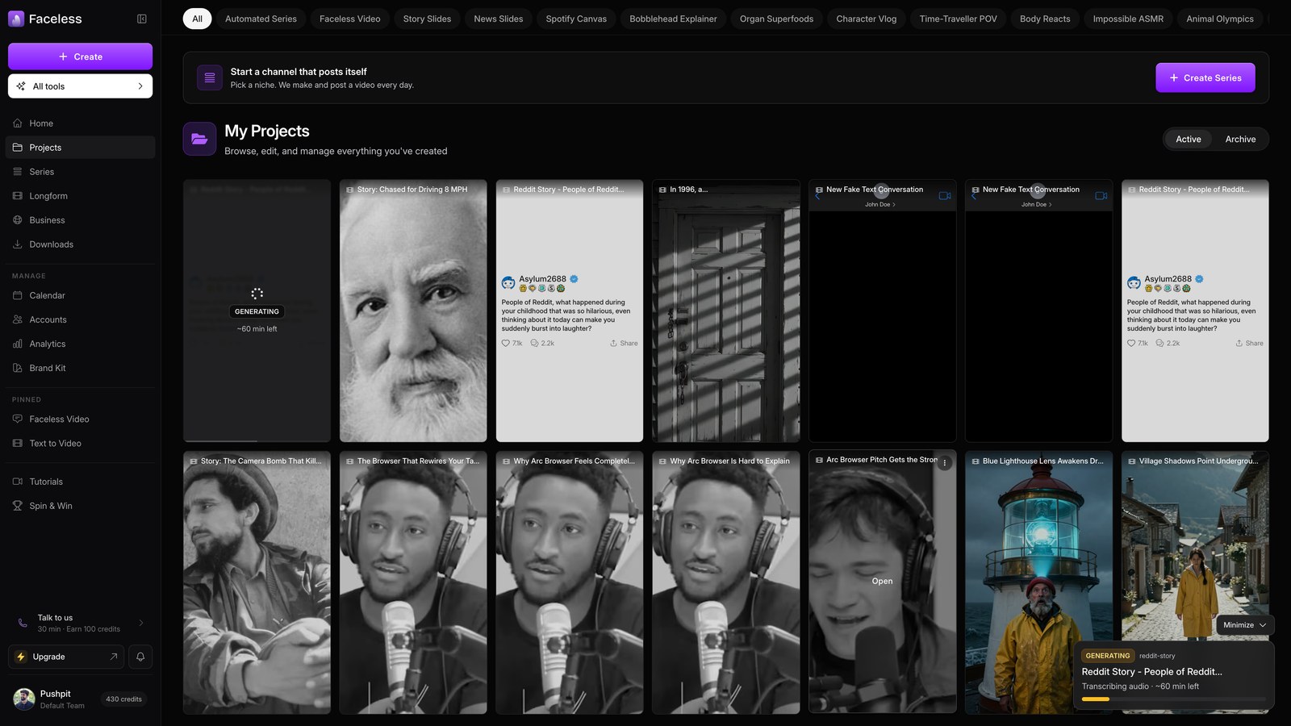Open Business section

pos(81,220)
